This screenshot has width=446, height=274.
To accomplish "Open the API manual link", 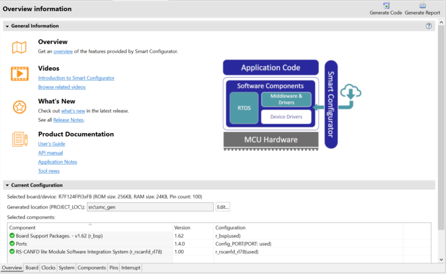I will pyautogui.click(x=50, y=153).
